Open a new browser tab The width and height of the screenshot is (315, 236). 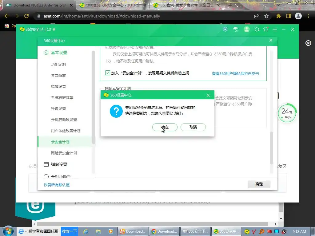tap(230, 5)
